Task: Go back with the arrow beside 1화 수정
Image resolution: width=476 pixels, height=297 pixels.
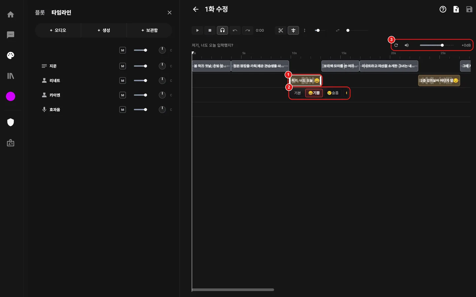Action: [196, 9]
